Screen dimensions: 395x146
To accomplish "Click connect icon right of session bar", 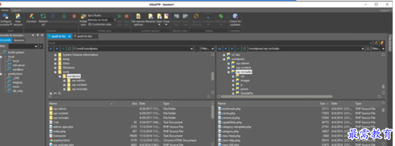I will (377, 43).
